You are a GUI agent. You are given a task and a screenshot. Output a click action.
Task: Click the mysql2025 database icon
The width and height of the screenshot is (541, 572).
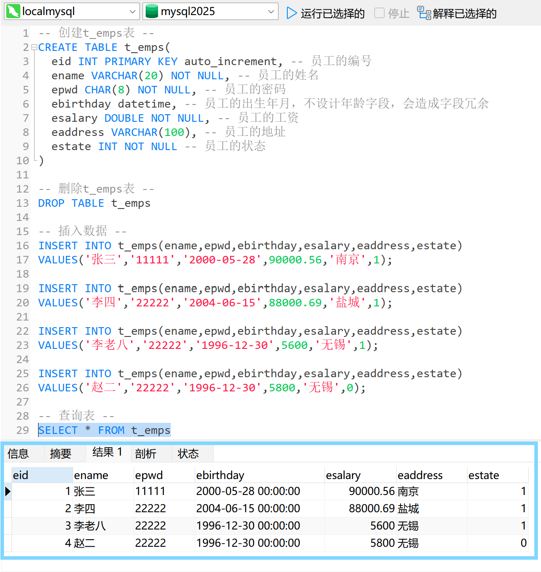pos(152,12)
